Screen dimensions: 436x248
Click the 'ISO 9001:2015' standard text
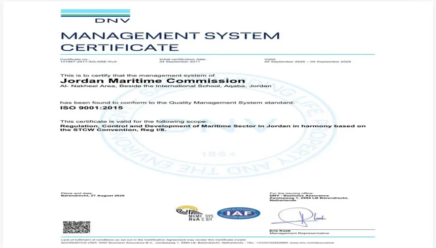point(91,108)
